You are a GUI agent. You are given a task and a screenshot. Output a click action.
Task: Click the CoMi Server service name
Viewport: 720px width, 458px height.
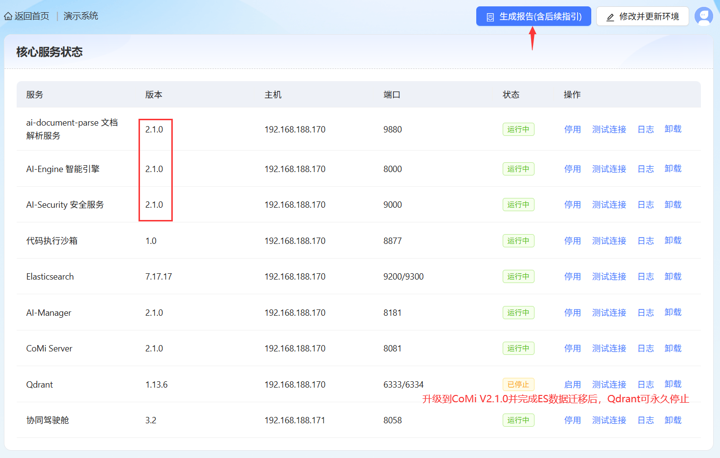pyautogui.click(x=49, y=349)
